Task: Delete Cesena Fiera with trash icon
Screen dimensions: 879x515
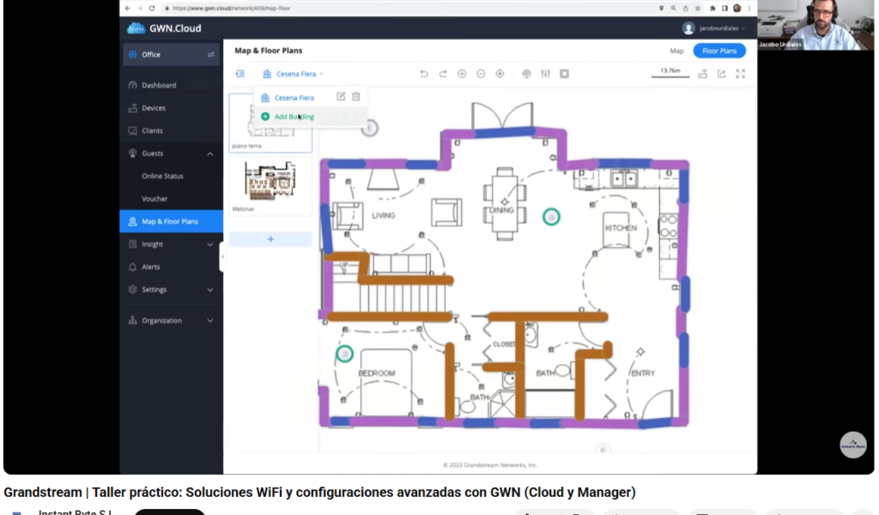Action: pyautogui.click(x=356, y=97)
